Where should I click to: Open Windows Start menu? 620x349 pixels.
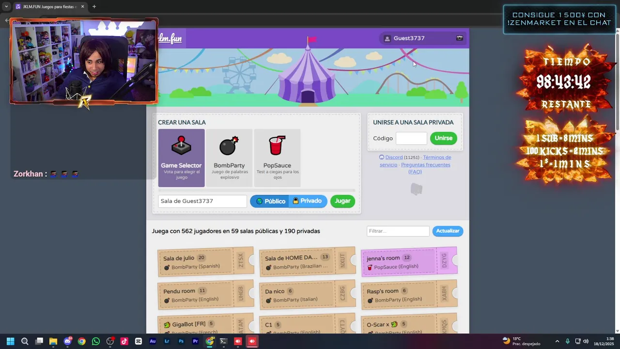(11, 341)
